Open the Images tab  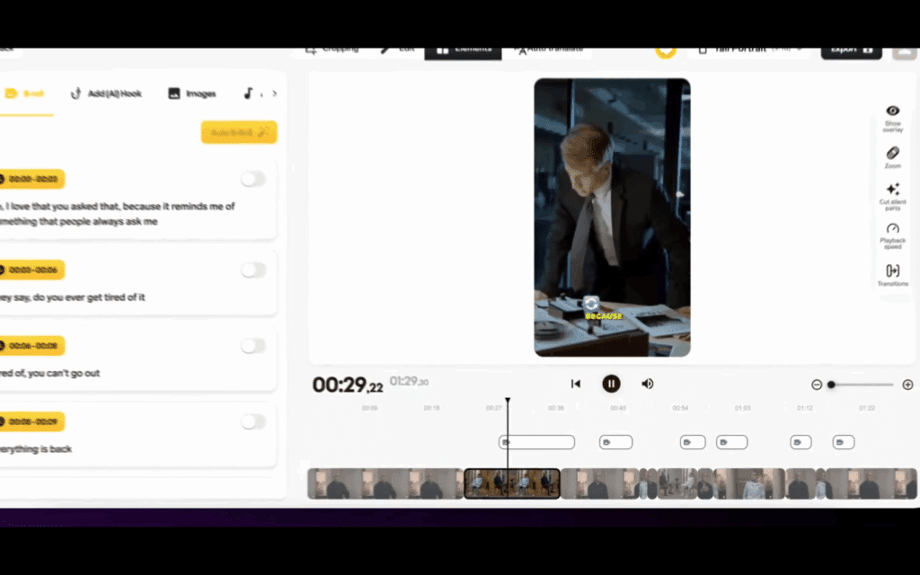click(x=192, y=93)
